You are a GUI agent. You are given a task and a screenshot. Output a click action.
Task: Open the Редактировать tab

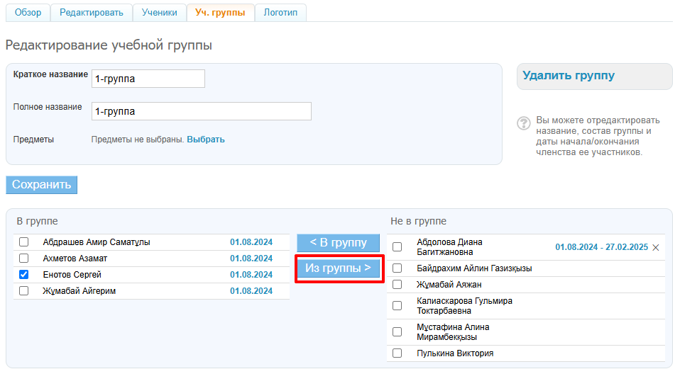click(x=91, y=13)
